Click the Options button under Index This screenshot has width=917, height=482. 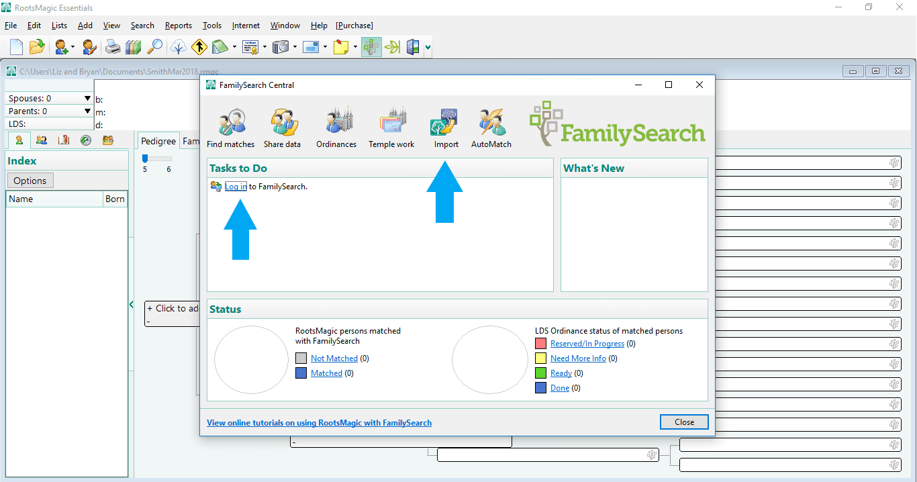point(30,181)
